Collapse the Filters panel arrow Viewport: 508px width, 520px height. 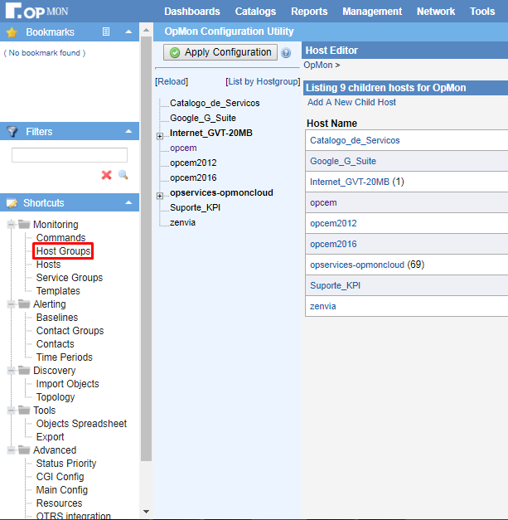click(128, 131)
